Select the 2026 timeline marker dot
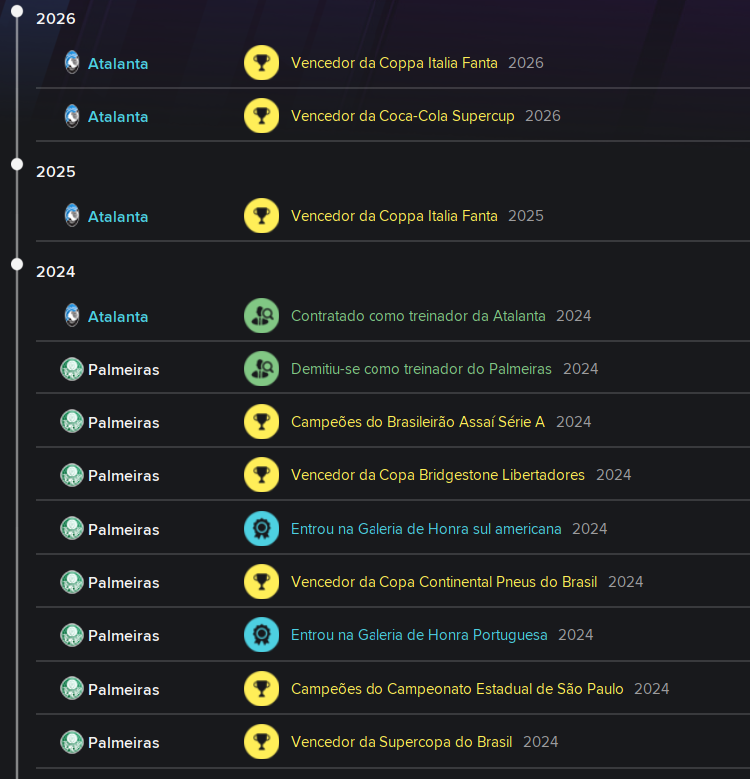 (x=17, y=11)
